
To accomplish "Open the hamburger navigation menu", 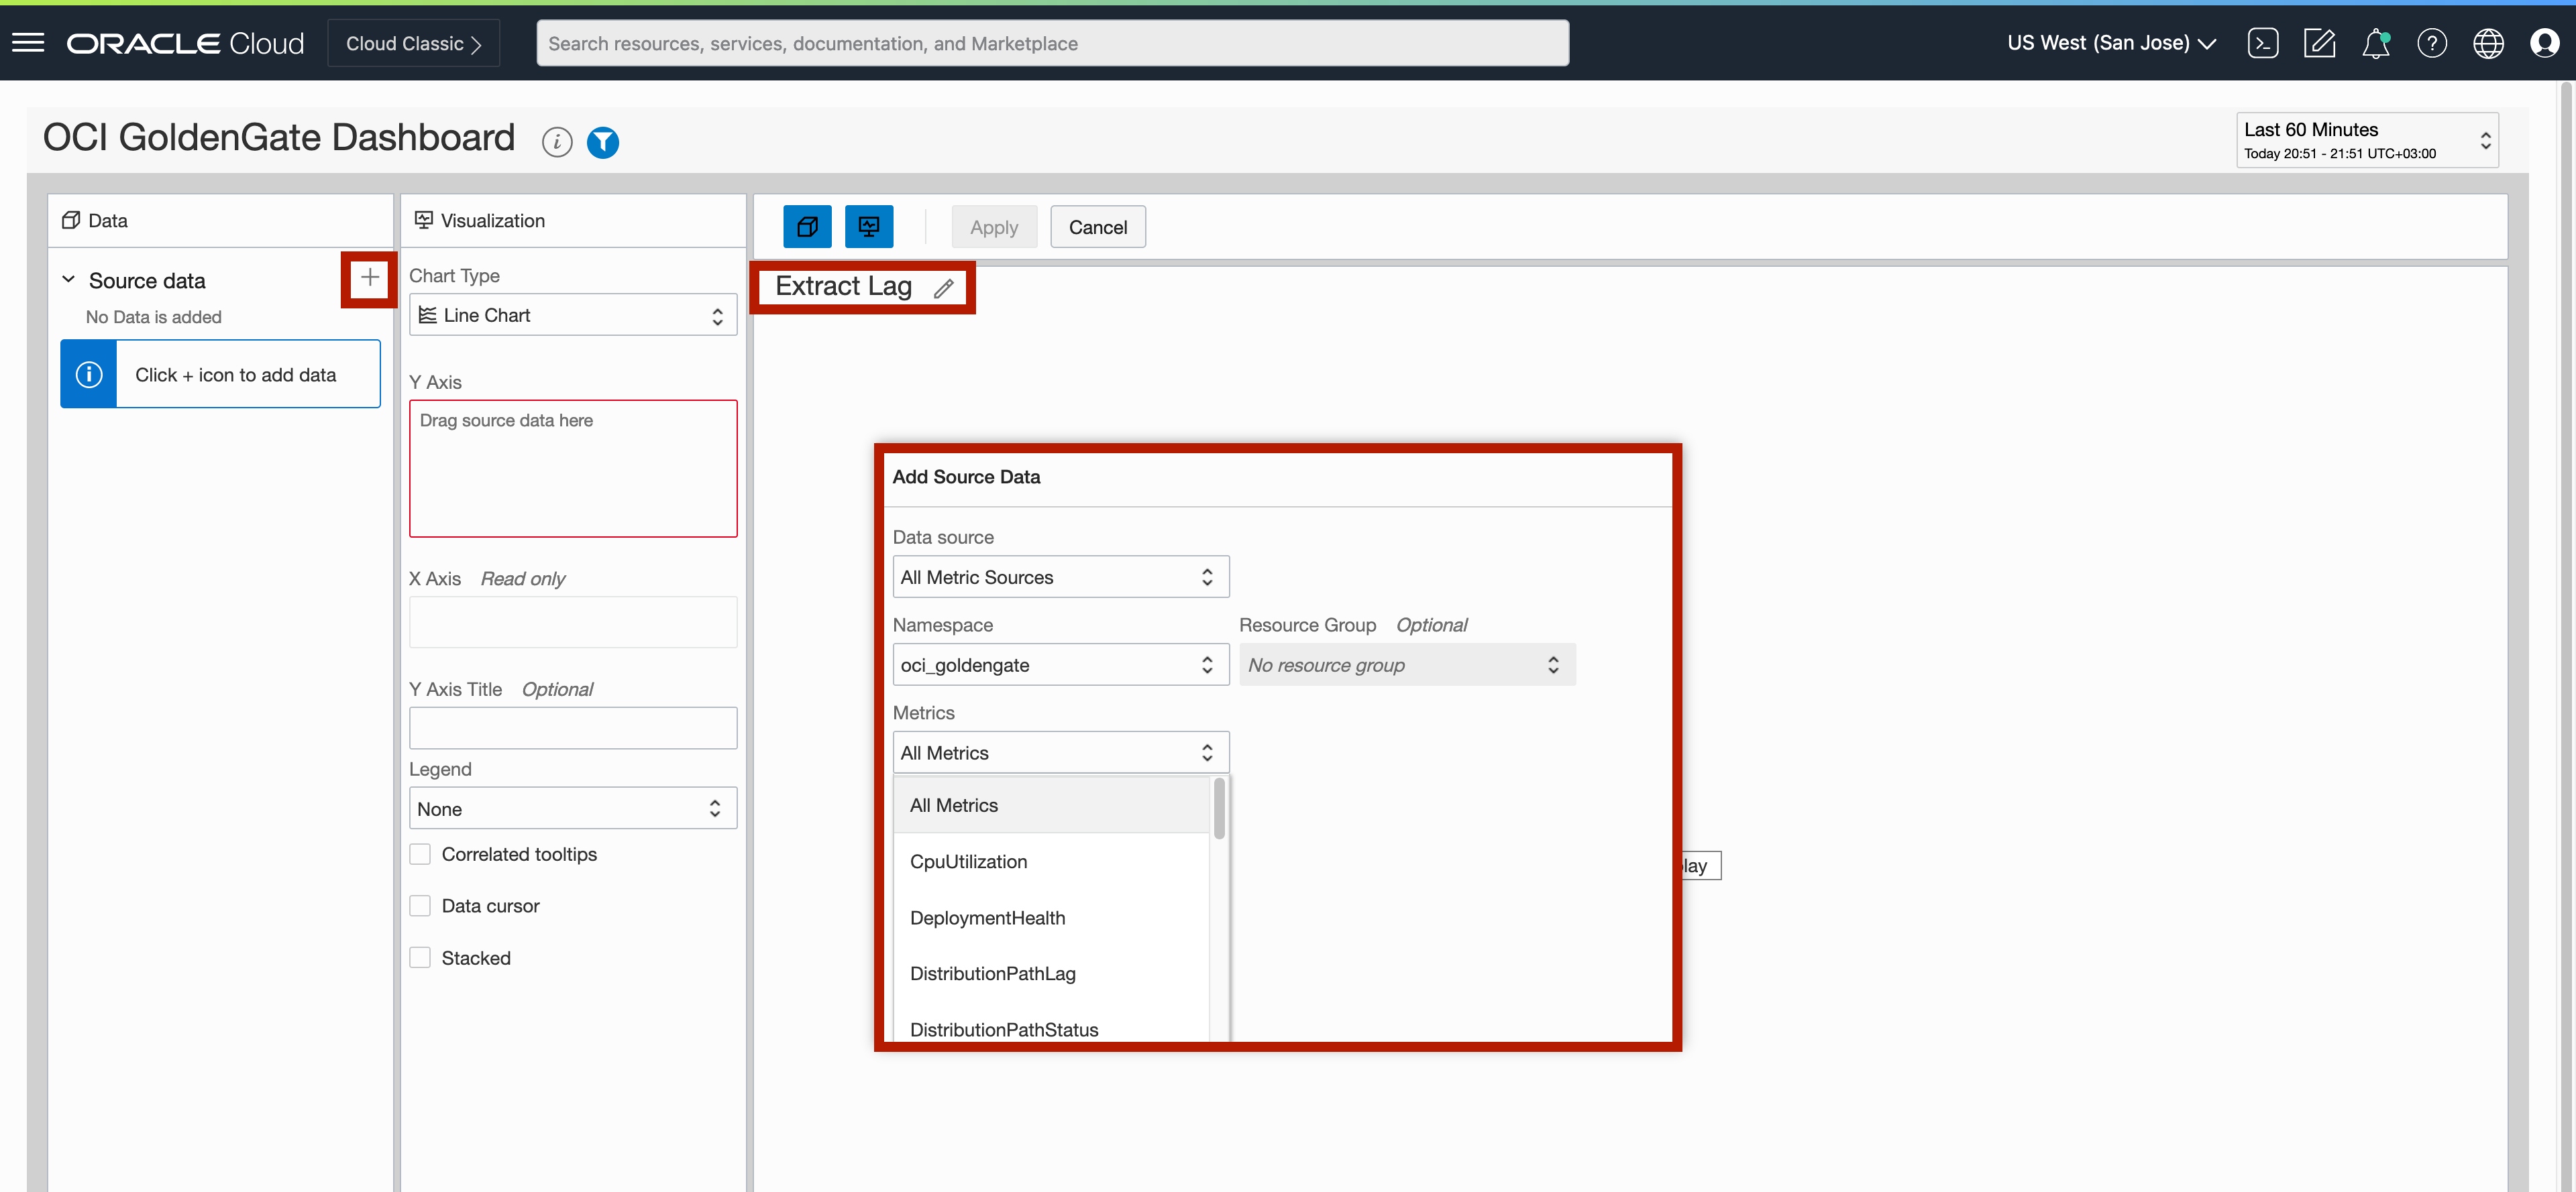I will (28, 43).
